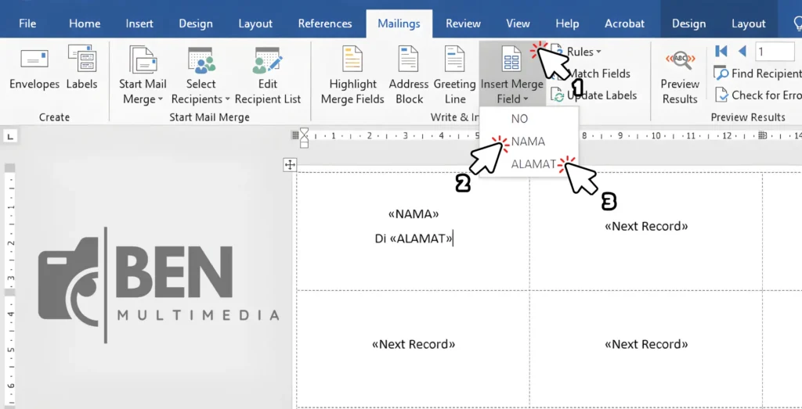
Task: Open the Address Block tool
Action: tap(408, 61)
